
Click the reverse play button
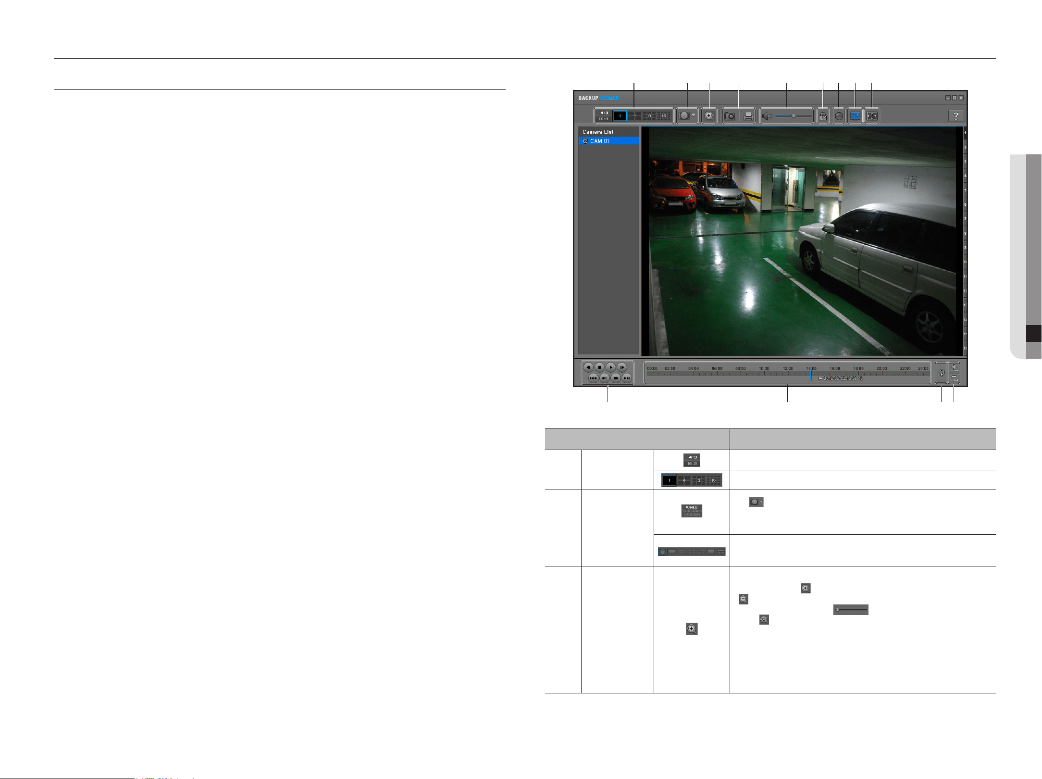588,367
